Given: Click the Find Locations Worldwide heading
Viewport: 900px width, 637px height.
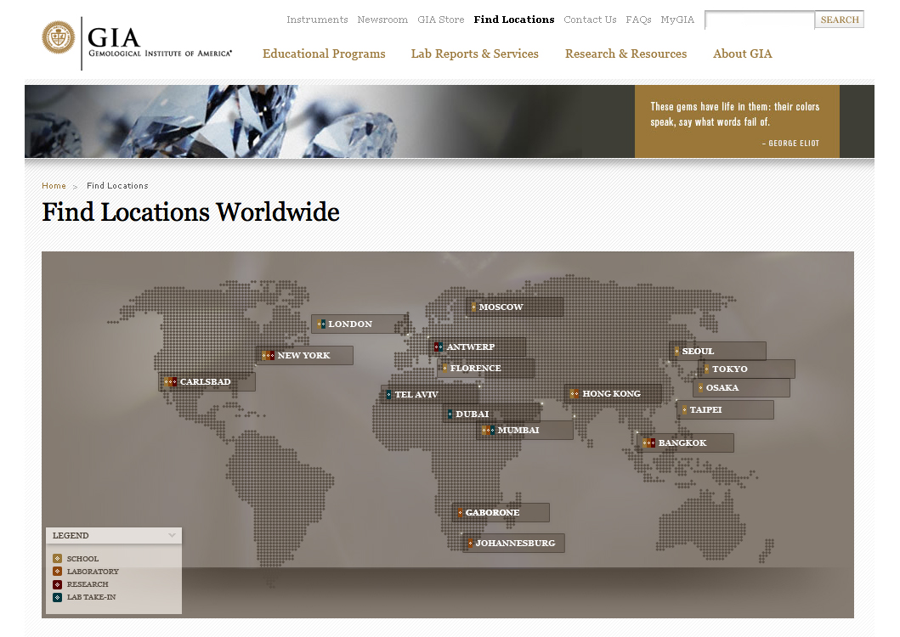Looking at the screenshot, I should click(x=190, y=212).
